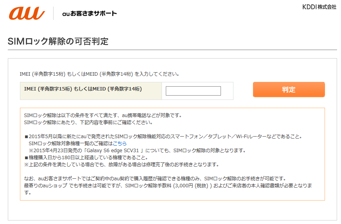Click the gray divider under the page heading
Screen dimensions: 341x224
pyautogui.click(x=172, y=50)
